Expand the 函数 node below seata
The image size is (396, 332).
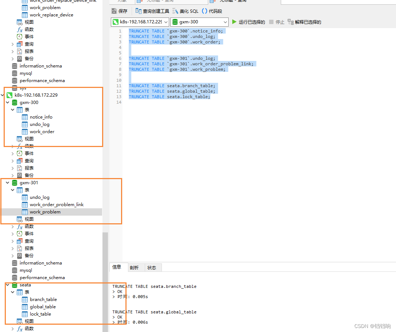pos(13,329)
